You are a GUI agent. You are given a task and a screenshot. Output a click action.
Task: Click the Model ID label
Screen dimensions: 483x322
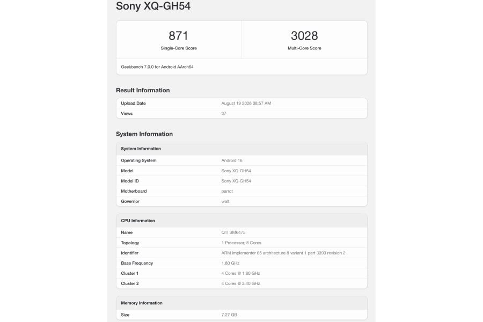(x=130, y=181)
